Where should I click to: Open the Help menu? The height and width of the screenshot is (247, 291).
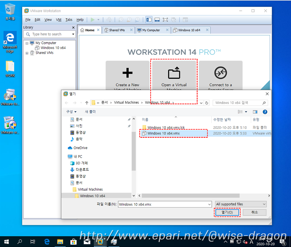tap(80, 20)
